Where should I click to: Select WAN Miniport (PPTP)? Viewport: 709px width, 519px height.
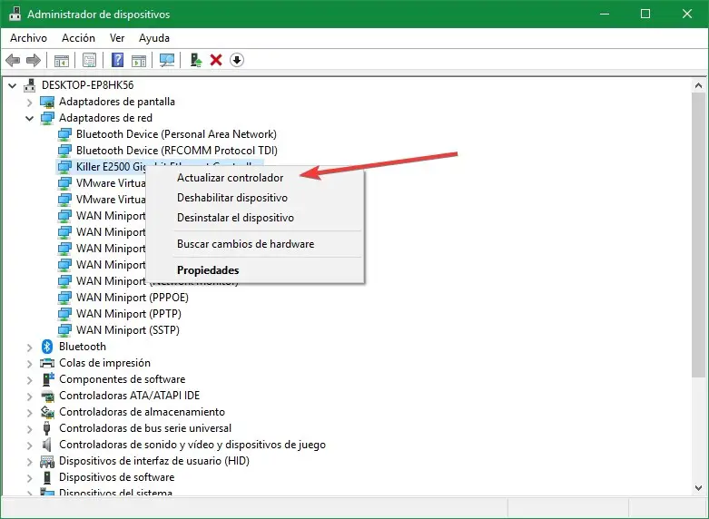[x=128, y=314]
